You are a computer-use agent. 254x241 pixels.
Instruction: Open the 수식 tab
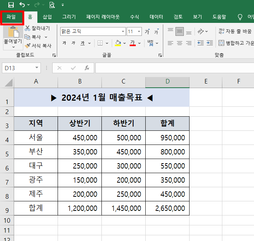(x=135, y=17)
